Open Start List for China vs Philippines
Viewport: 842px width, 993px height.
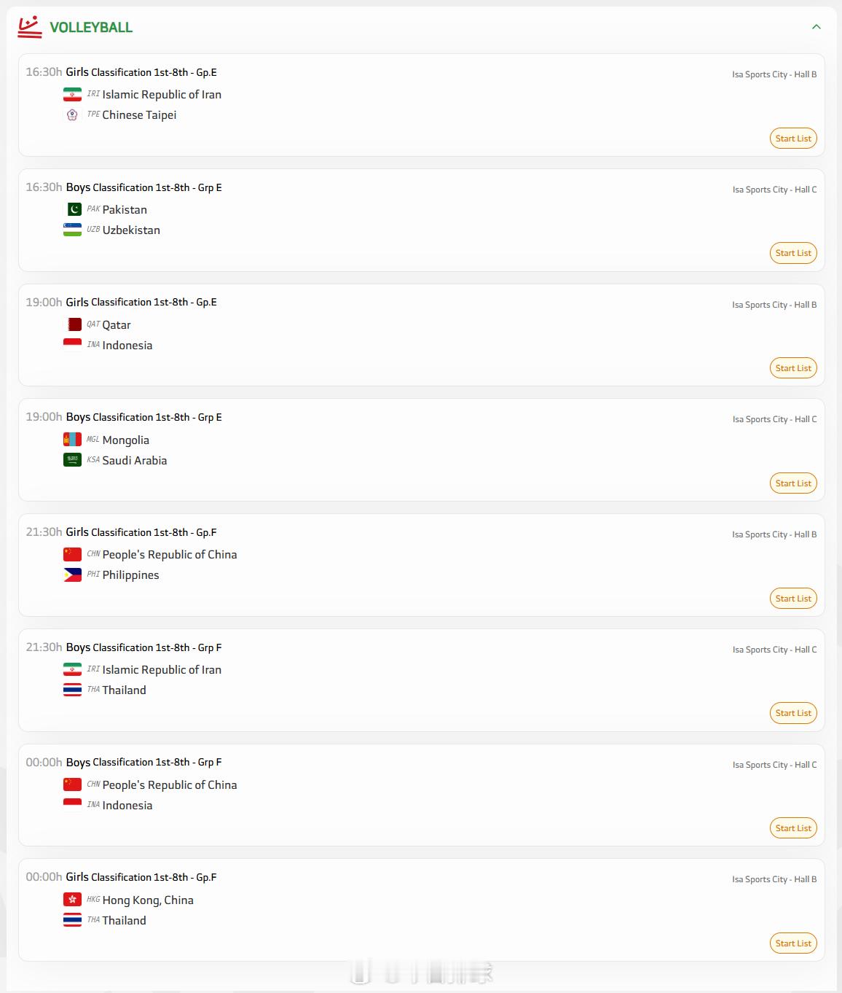coord(793,599)
